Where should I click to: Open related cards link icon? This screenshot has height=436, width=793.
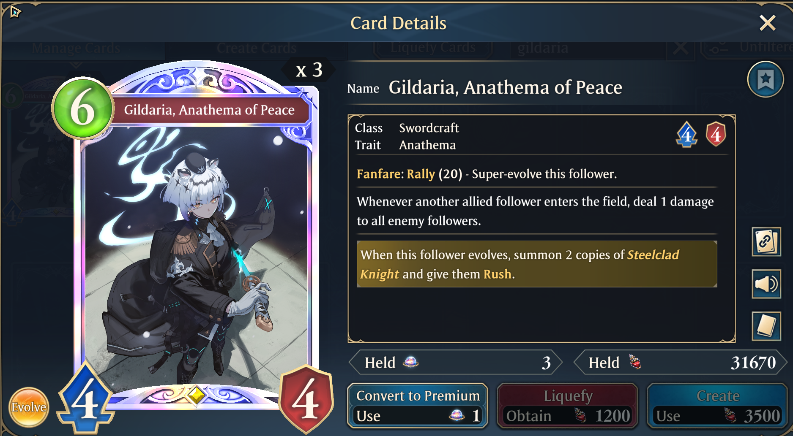[x=766, y=242]
